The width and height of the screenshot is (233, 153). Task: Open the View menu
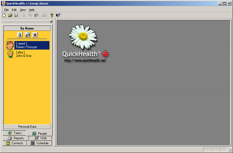pos(22,10)
